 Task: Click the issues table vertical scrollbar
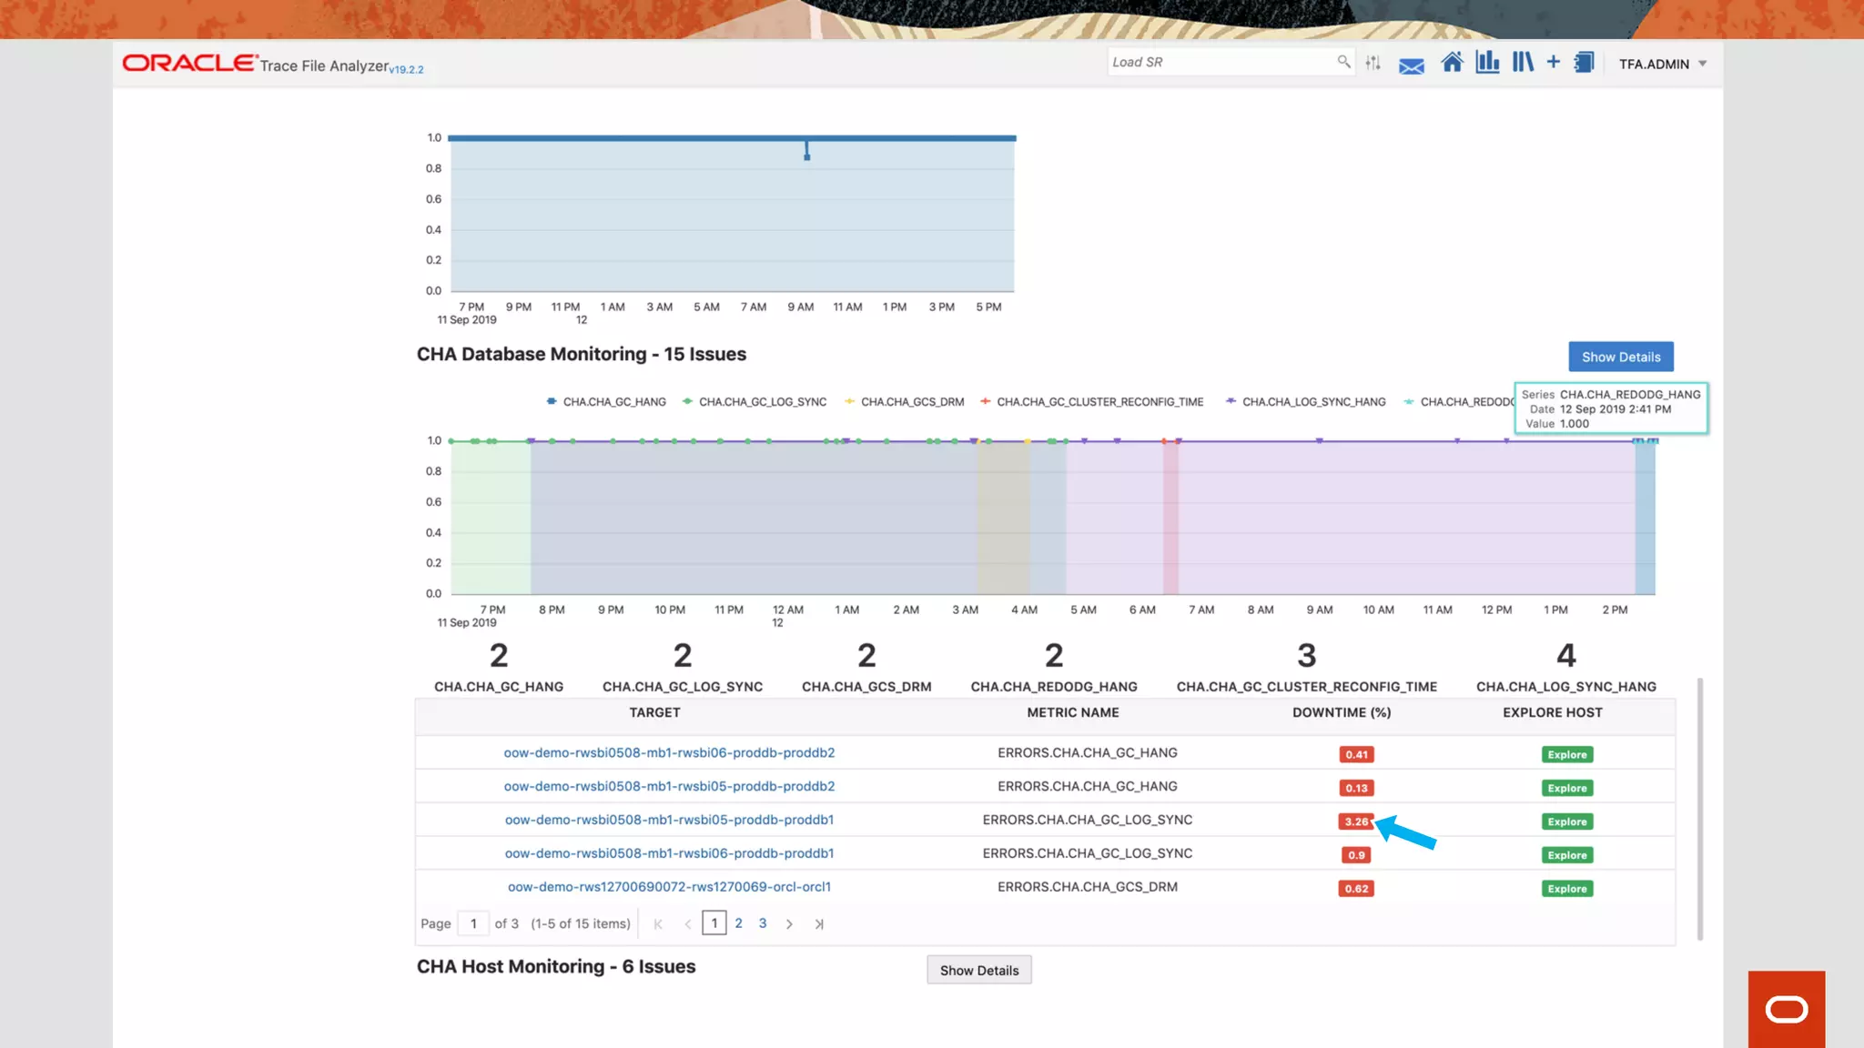click(x=1699, y=809)
